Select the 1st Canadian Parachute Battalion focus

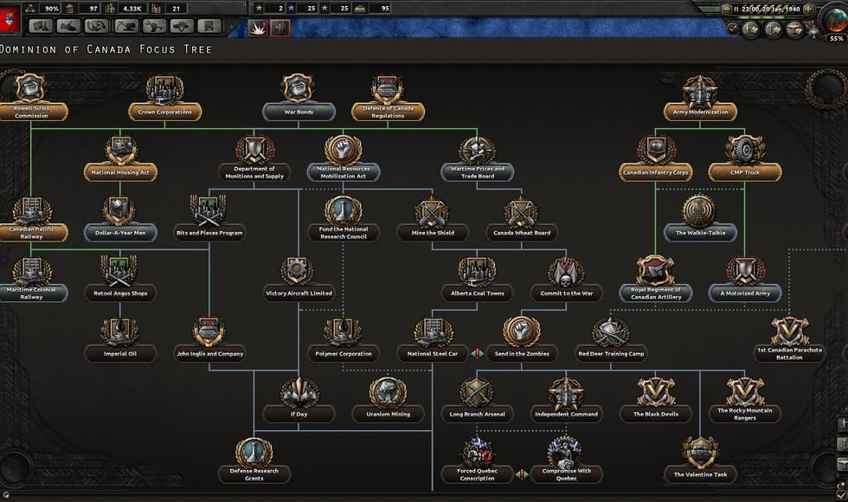pyautogui.click(x=789, y=354)
